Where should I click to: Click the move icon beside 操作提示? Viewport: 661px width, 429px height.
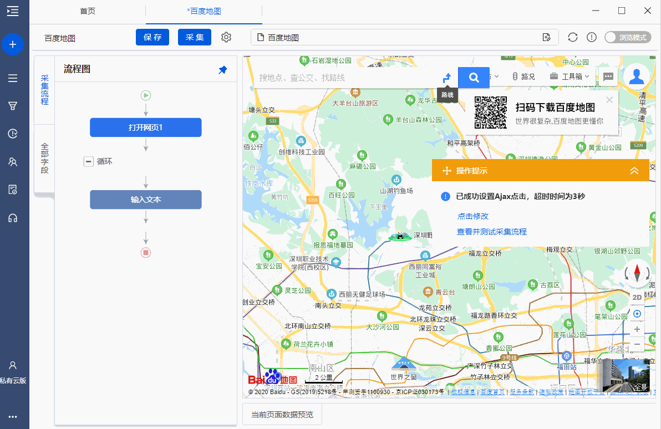pos(446,171)
